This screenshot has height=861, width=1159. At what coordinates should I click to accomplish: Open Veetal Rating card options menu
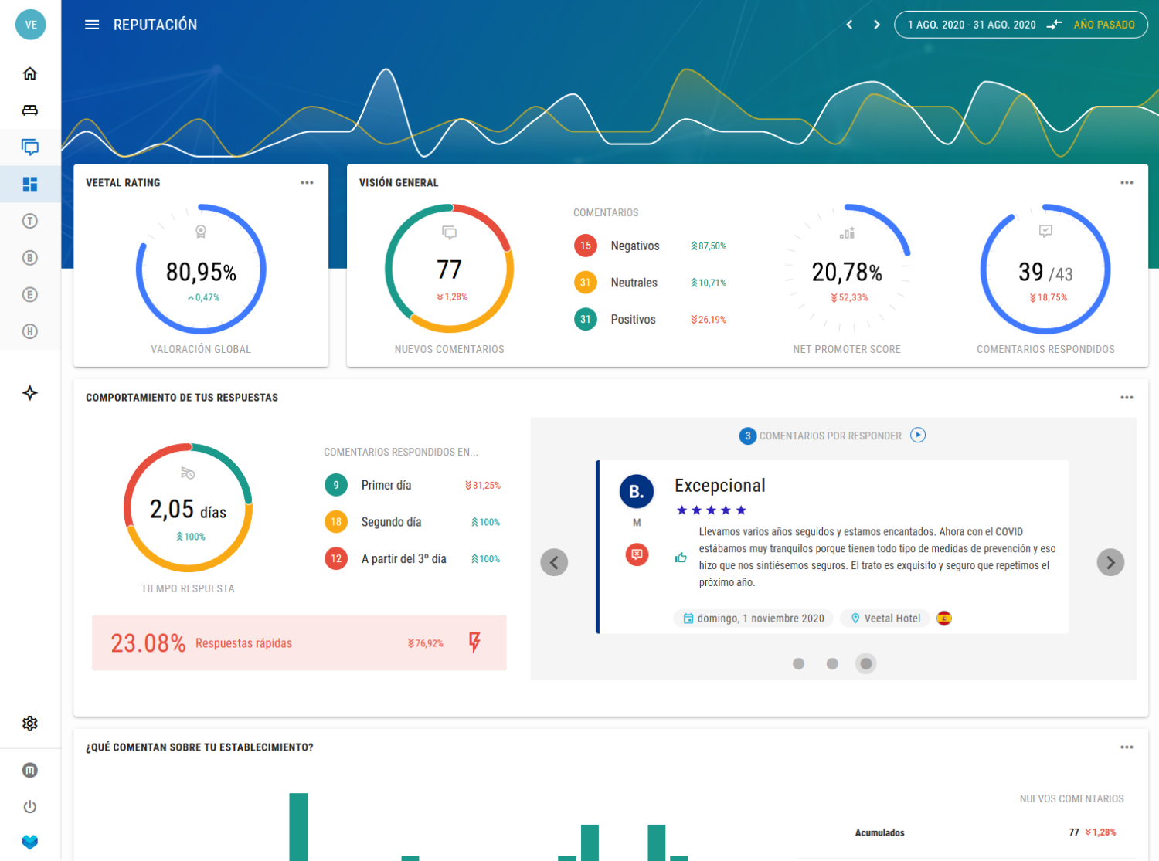click(307, 183)
